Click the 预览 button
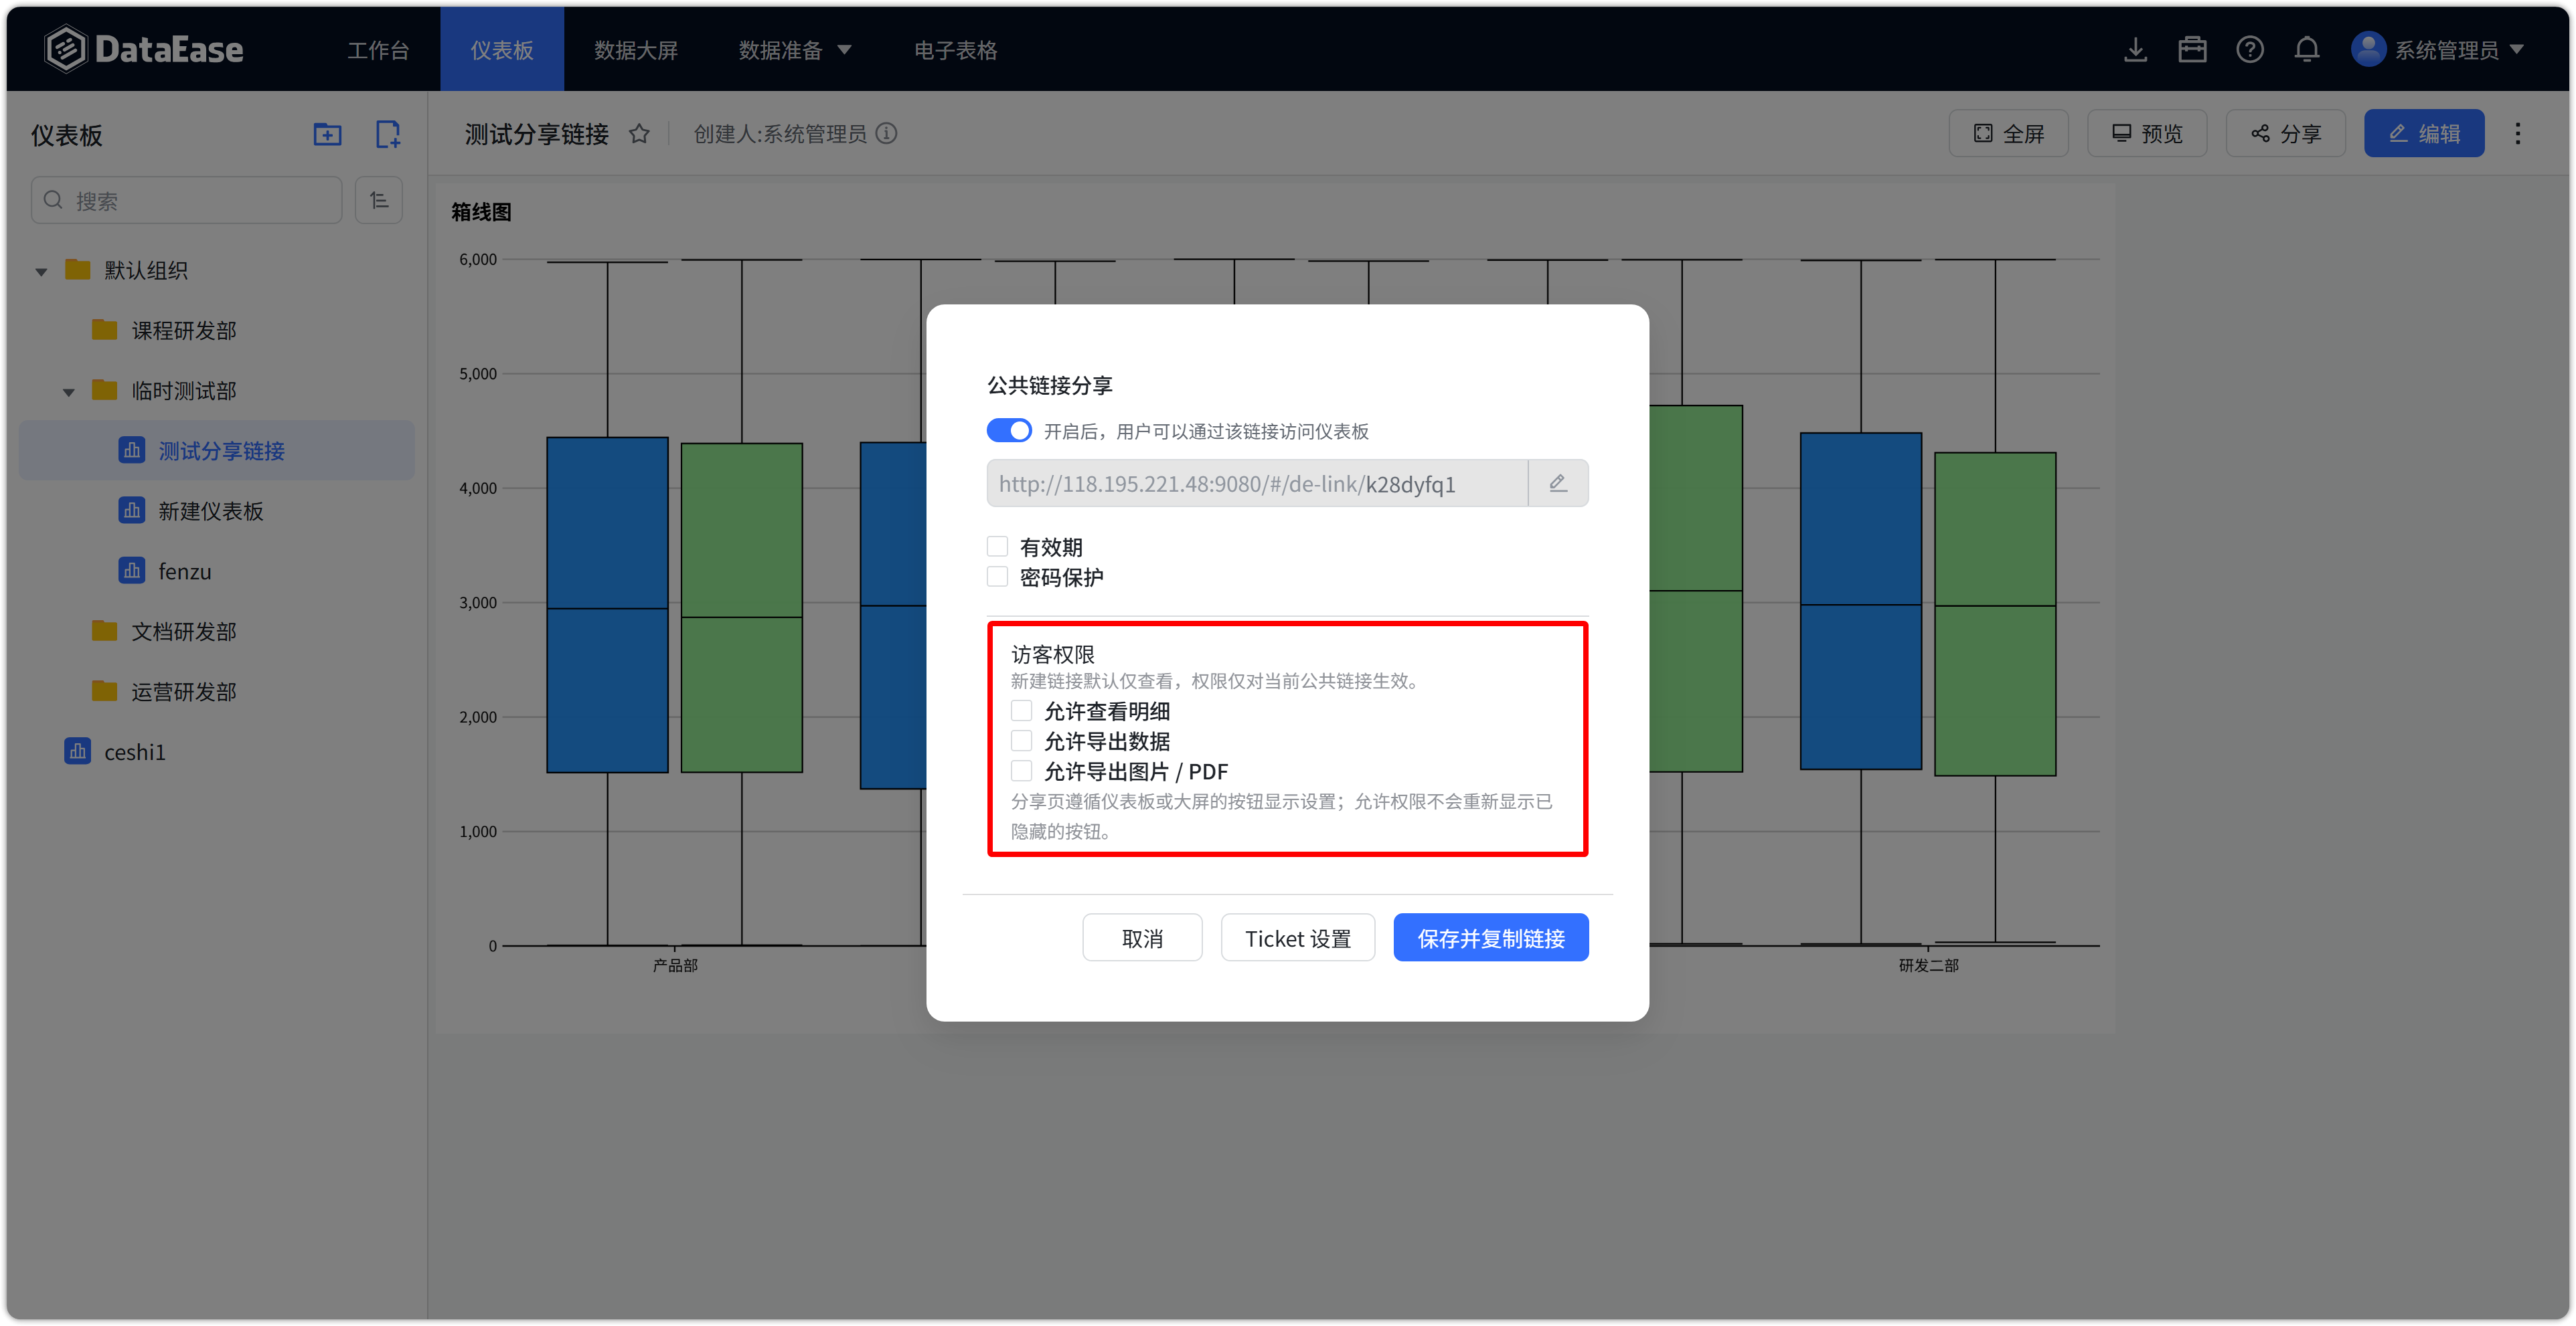2576x1326 pixels. click(2147, 134)
